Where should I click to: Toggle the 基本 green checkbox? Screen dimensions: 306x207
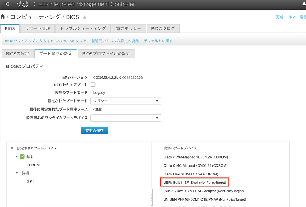point(22,156)
